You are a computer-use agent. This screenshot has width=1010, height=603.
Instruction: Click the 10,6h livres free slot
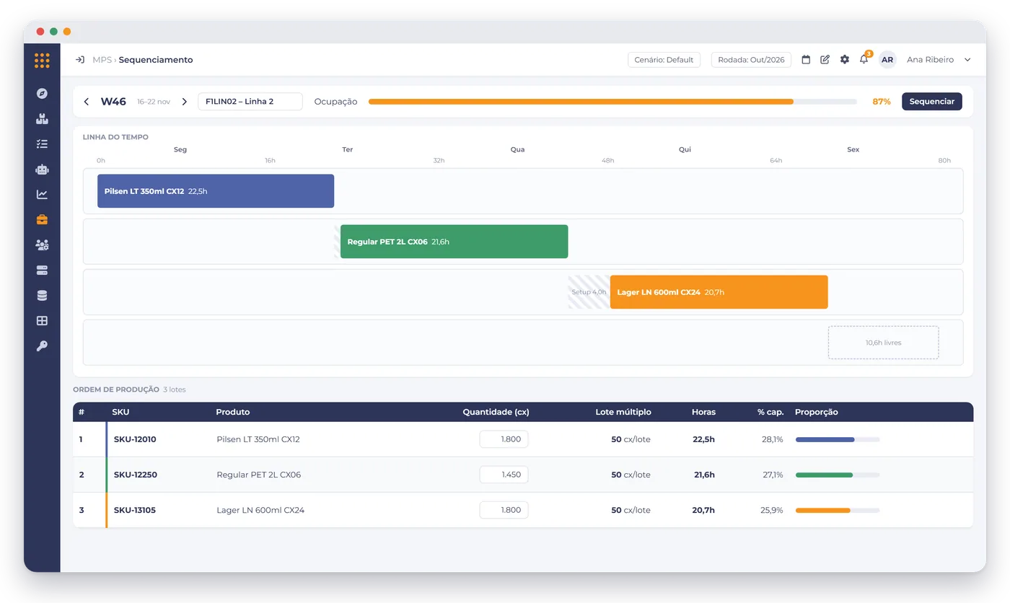[883, 343]
